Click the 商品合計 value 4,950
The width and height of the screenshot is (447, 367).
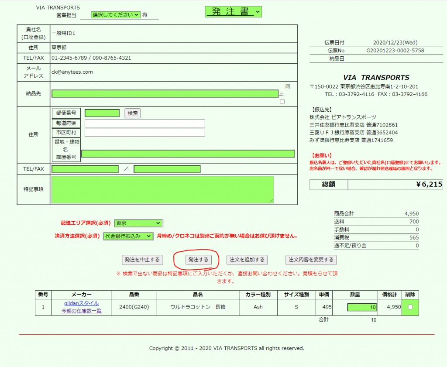[411, 213]
